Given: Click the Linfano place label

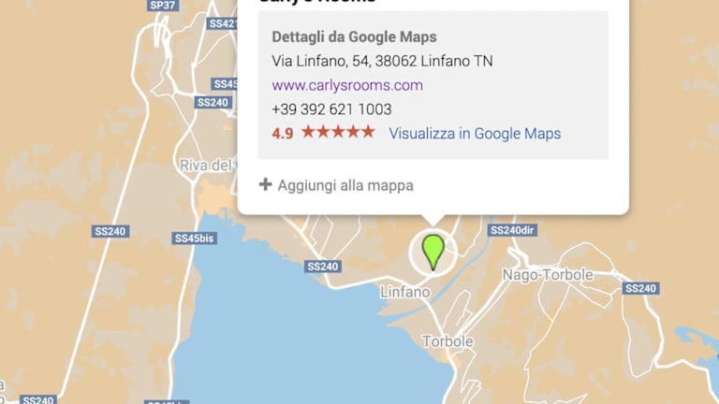Looking at the screenshot, I should point(405,292).
